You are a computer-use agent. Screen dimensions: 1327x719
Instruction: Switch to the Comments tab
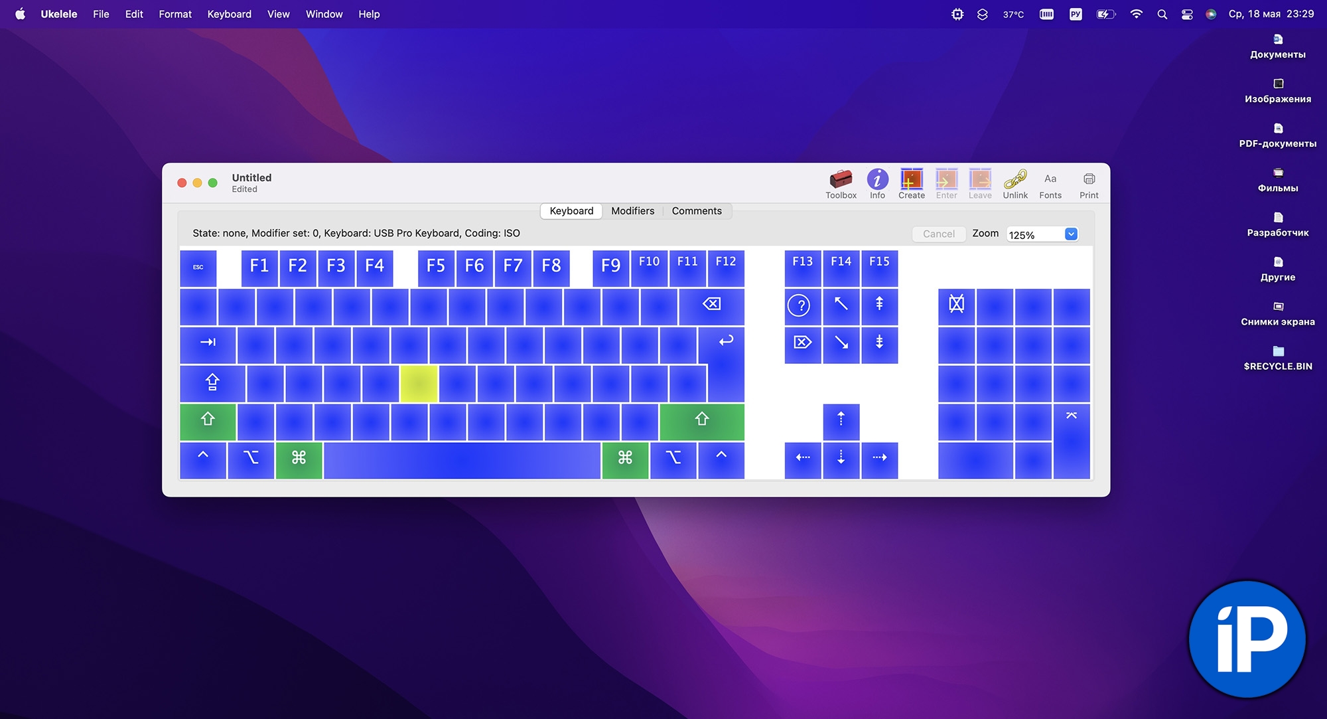point(696,211)
